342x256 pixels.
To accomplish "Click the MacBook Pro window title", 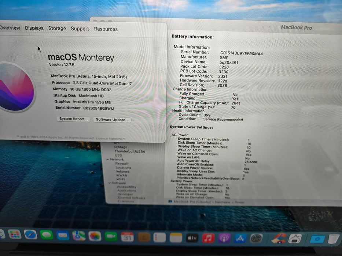I will [297, 27].
